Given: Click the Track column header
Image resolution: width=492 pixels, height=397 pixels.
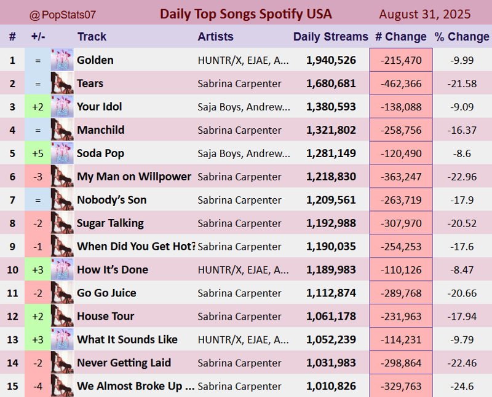Looking at the screenshot, I should pos(92,37).
